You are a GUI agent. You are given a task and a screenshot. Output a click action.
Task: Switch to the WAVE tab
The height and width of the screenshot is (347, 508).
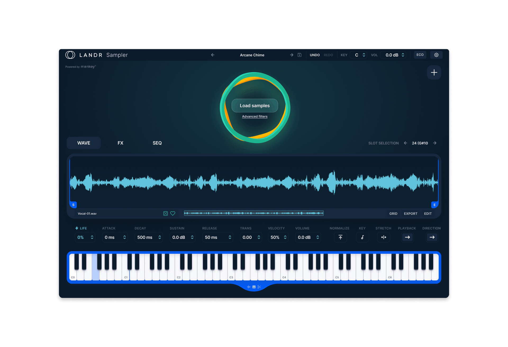pyautogui.click(x=84, y=143)
